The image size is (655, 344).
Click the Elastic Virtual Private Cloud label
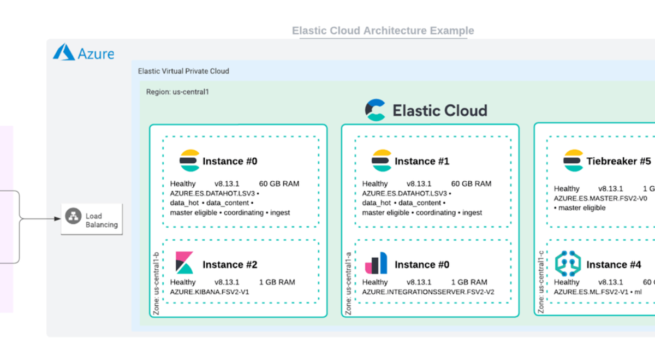(x=183, y=71)
